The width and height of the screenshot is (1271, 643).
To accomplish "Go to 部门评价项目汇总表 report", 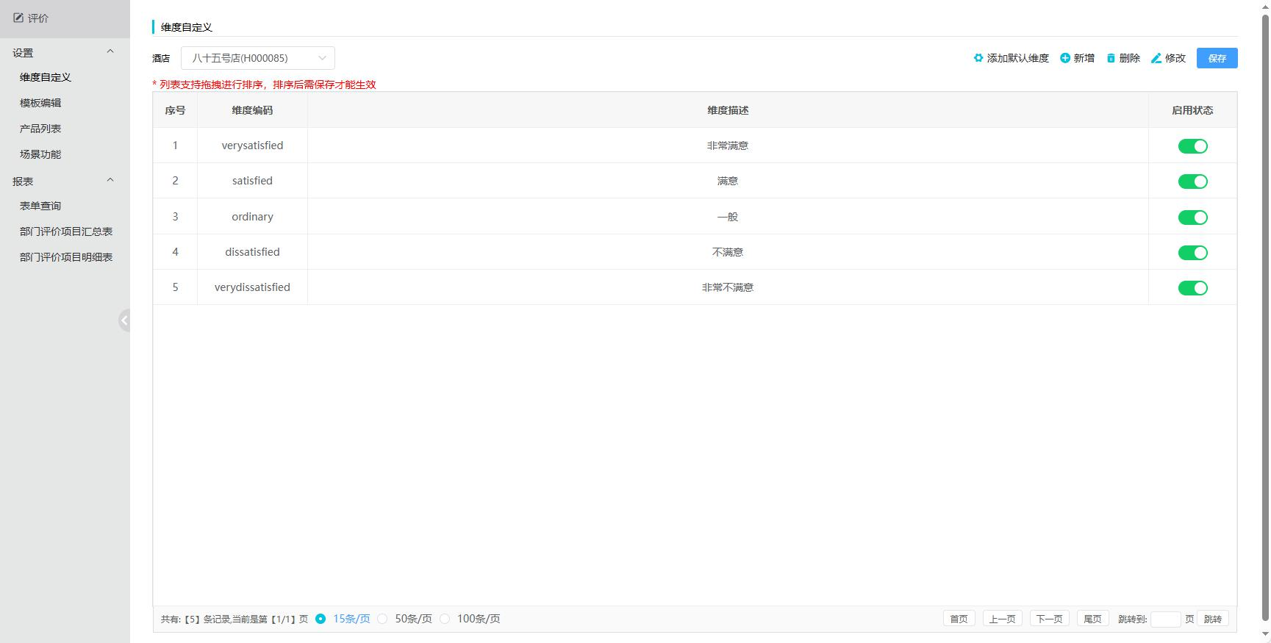I will [x=66, y=231].
